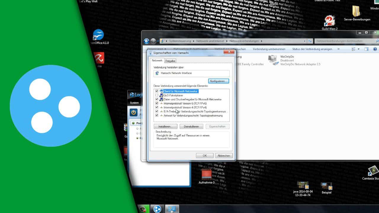Click the network connections taskbar button

point(172,209)
